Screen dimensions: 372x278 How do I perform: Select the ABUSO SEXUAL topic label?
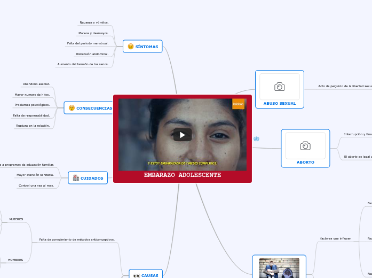click(x=279, y=103)
